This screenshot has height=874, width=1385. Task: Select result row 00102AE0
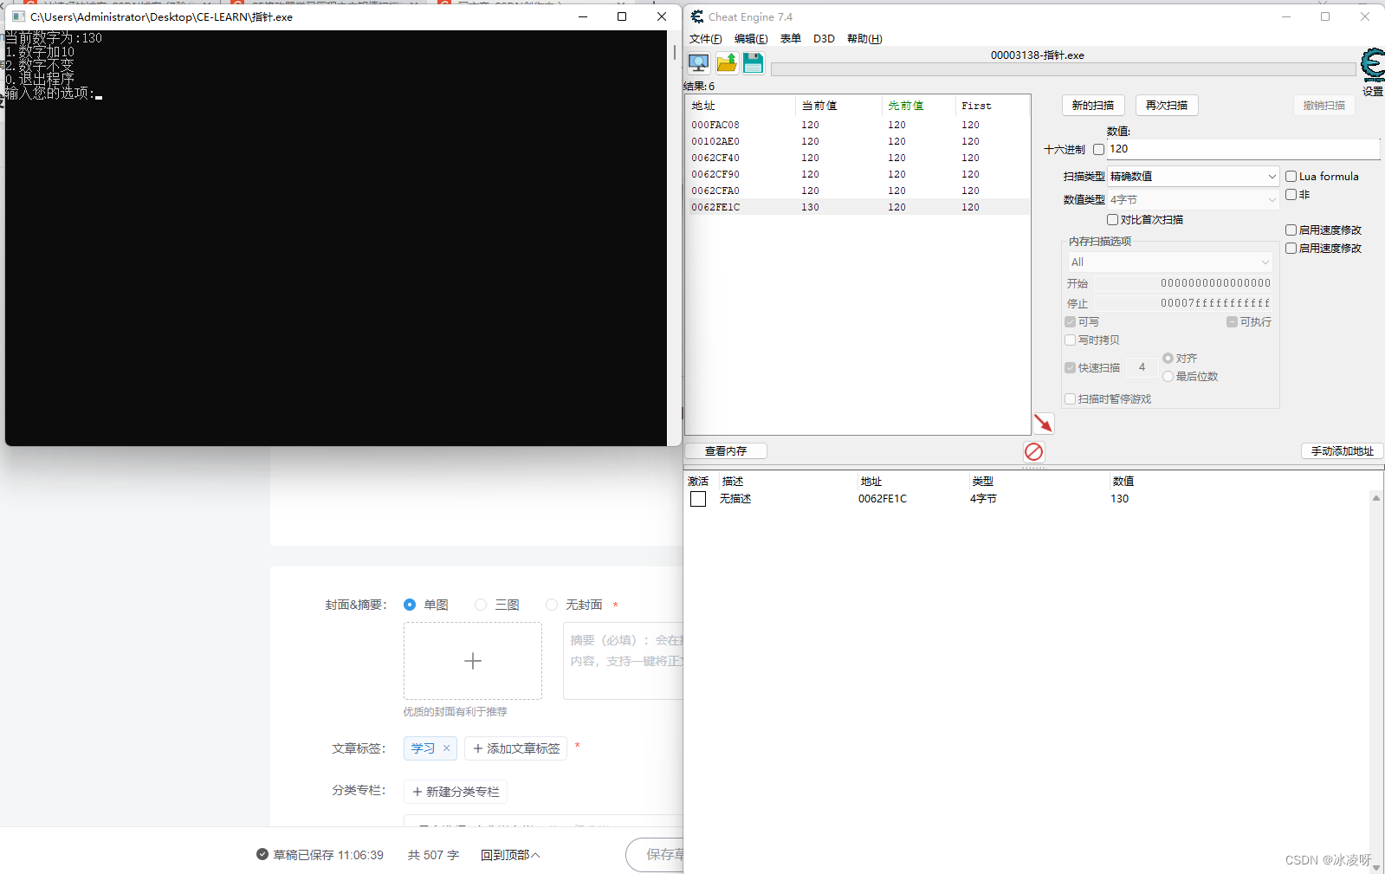click(x=858, y=141)
